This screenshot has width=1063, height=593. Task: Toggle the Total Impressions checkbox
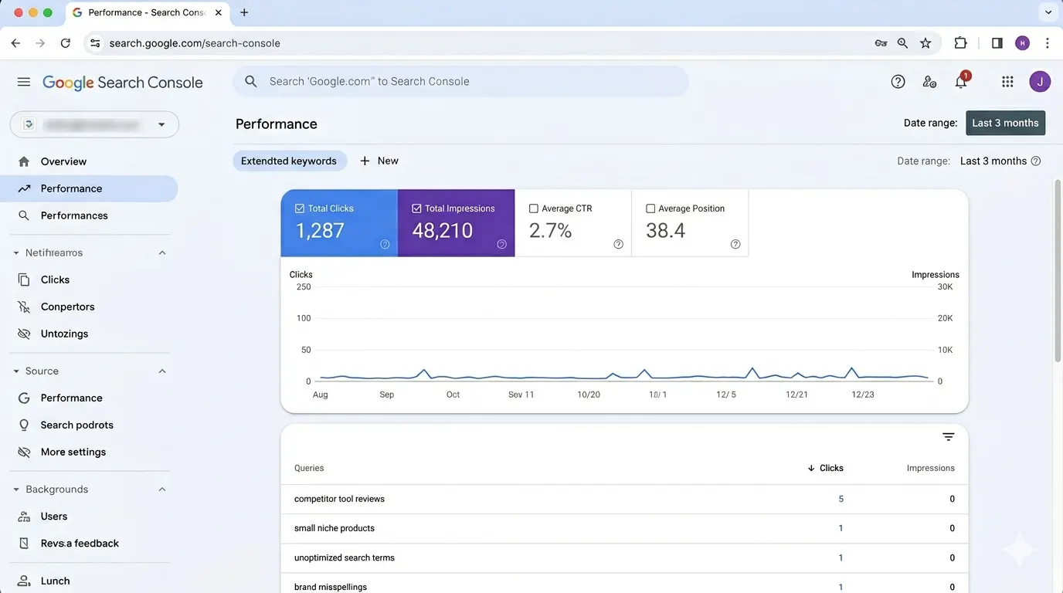(416, 208)
